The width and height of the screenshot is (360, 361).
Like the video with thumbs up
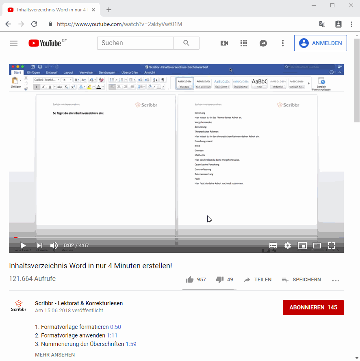tap(190, 280)
